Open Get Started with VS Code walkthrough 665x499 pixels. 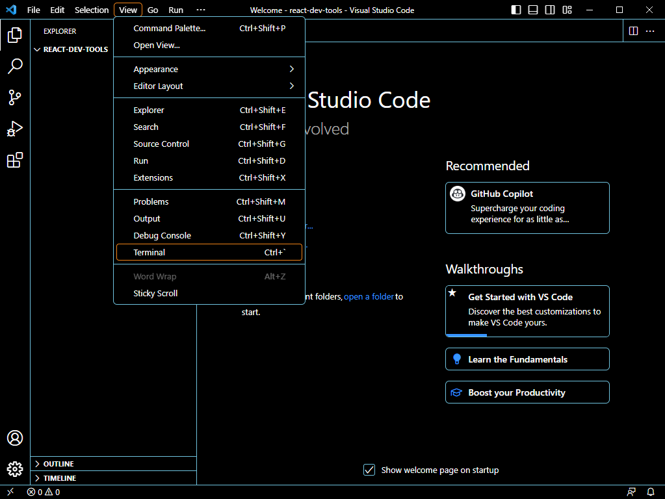[527, 311]
